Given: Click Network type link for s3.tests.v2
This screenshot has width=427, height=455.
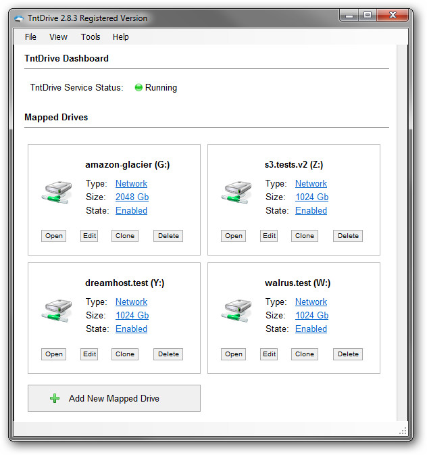Looking at the screenshot, I should 311,183.
